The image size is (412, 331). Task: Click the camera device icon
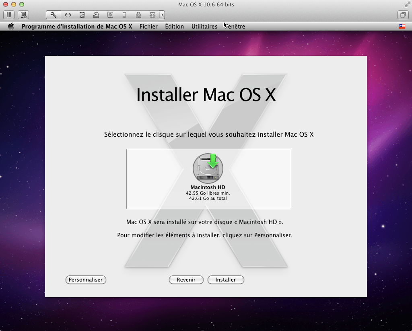coord(110,15)
